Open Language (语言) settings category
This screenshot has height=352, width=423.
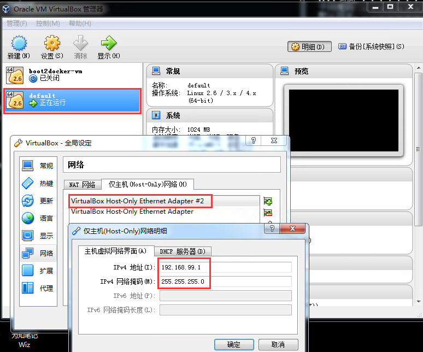[38, 218]
